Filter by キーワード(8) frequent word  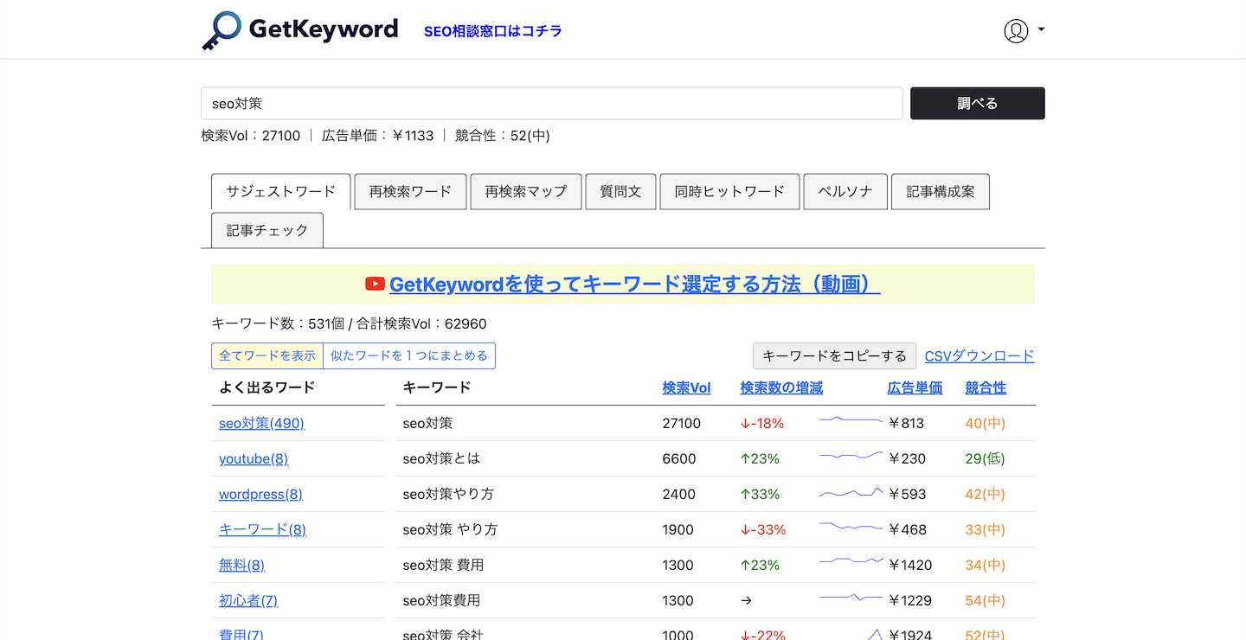262,529
